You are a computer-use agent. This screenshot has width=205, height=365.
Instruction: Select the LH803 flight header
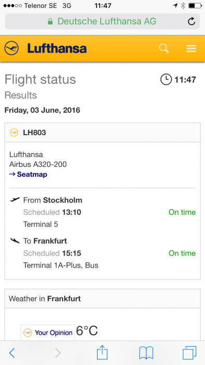(x=102, y=132)
